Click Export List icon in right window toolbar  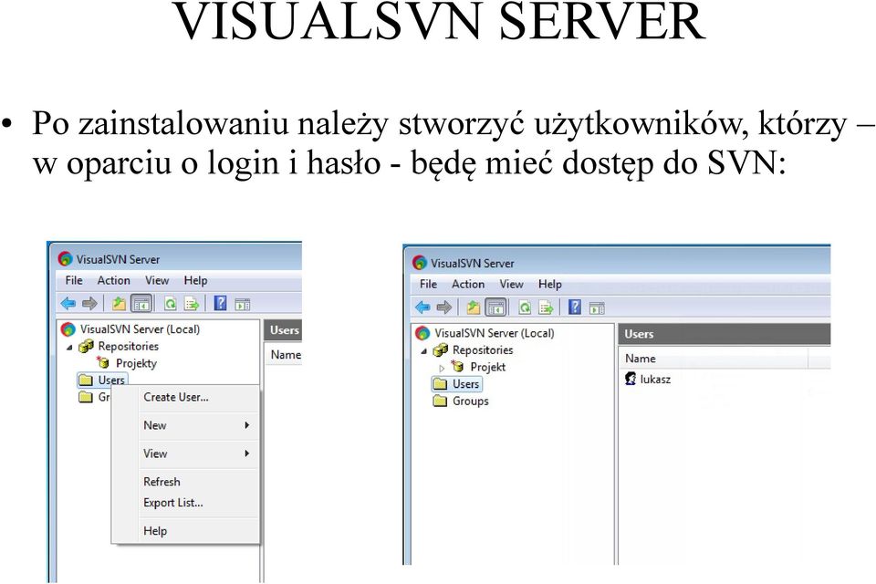[x=546, y=307]
